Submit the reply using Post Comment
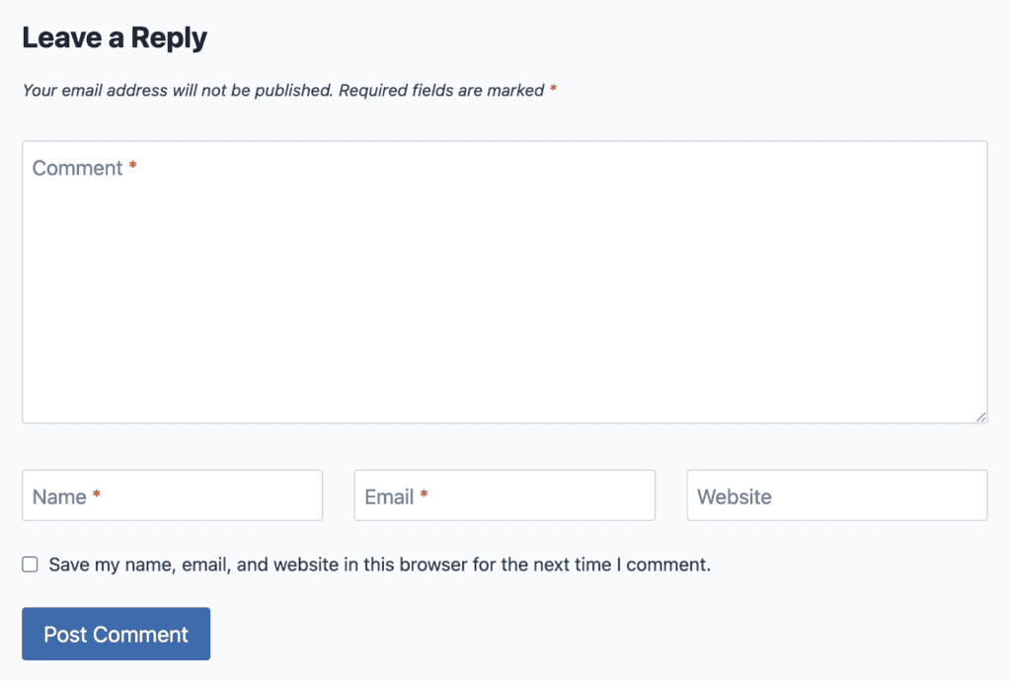This screenshot has width=1011, height=681. 116,634
